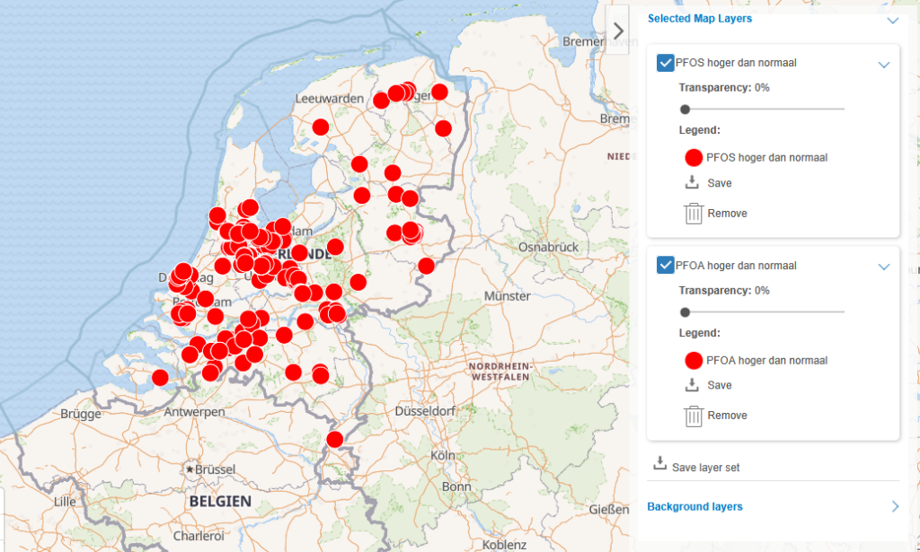The height and width of the screenshot is (552, 920).
Task: Save the PFOS hoger dan normaal layer
Action: (720, 183)
